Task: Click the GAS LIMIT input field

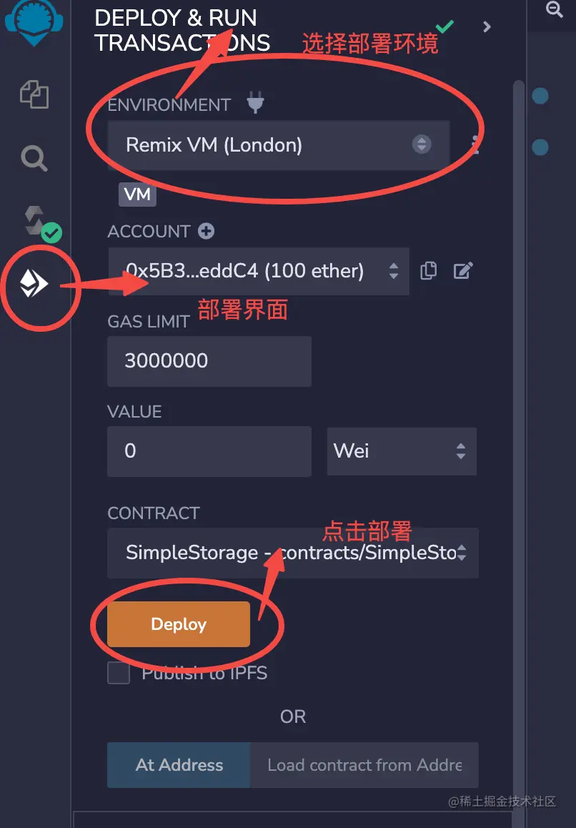Action: pos(209,361)
